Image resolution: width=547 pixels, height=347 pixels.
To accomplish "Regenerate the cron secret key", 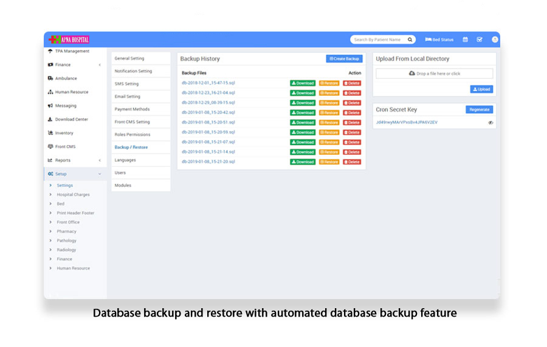I will (480, 110).
